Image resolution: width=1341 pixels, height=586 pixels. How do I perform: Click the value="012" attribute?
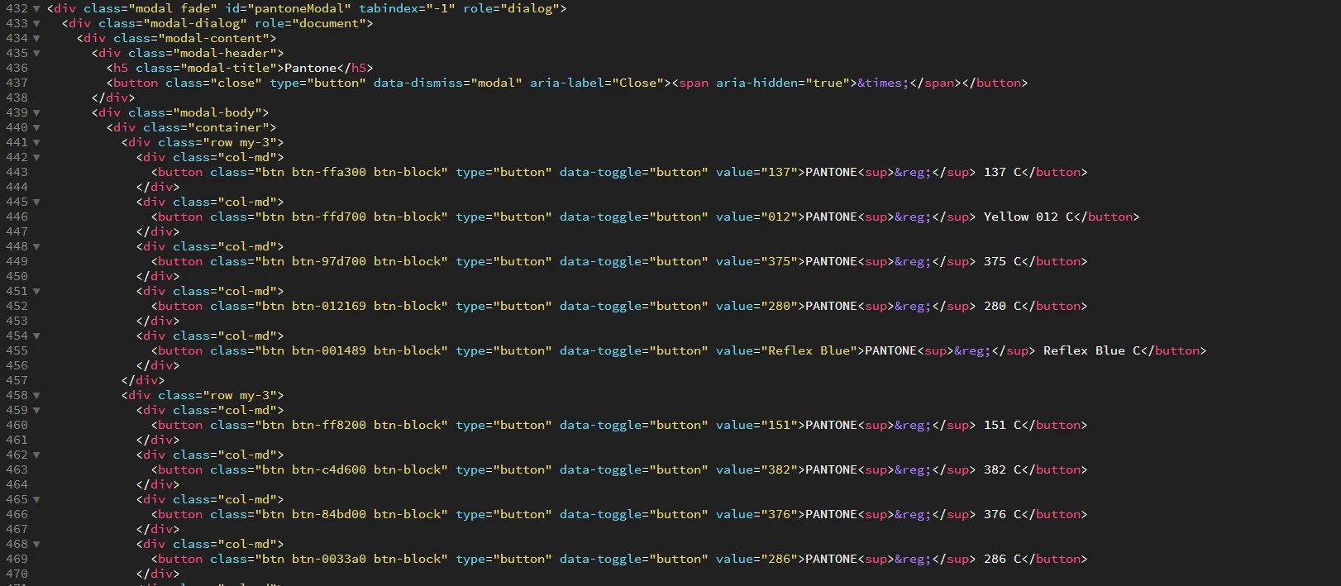point(756,217)
